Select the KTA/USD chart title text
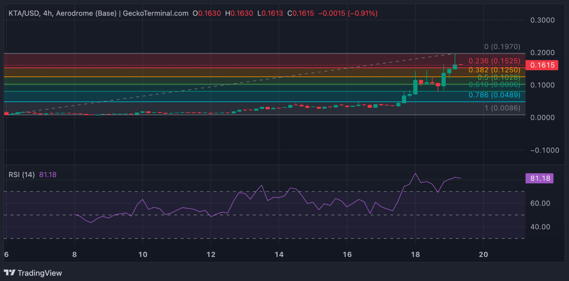Viewport: 569px width, 281px height. (98, 13)
